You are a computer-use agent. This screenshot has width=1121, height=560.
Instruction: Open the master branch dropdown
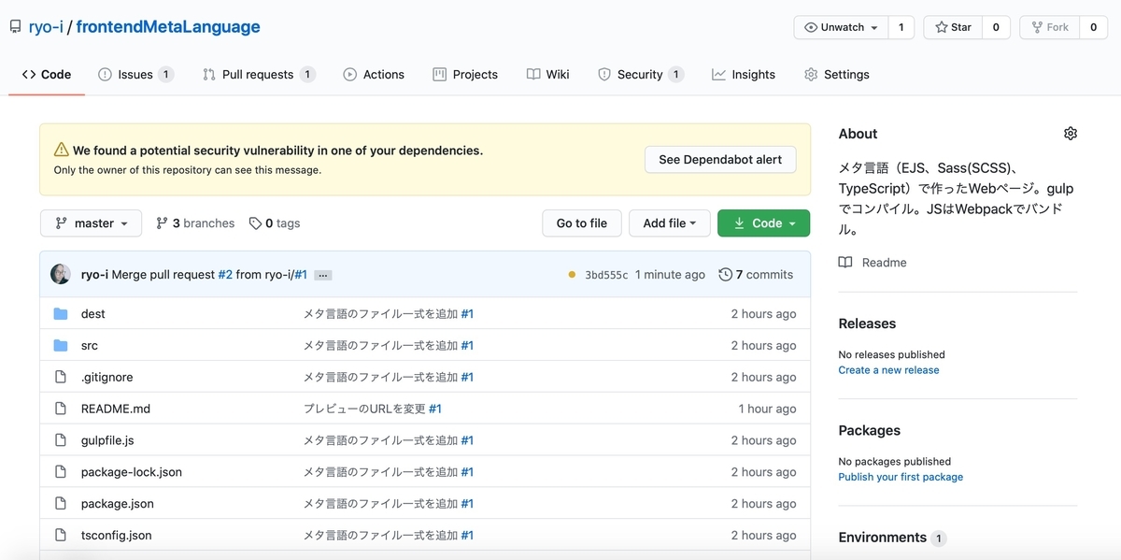coord(91,223)
